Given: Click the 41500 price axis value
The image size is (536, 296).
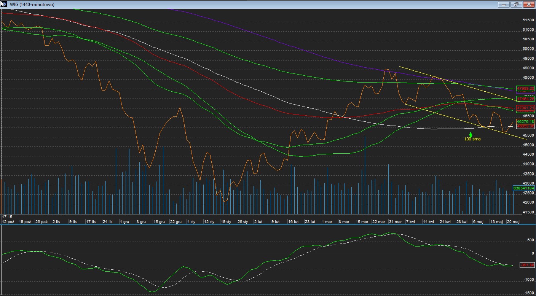Looking at the screenshot, I should pyautogui.click(x=528, y=212).
